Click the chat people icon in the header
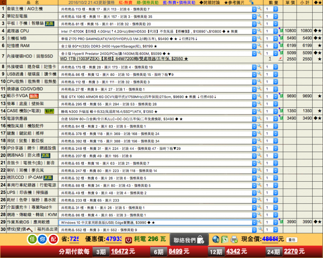This screenshot has height=258, width=323. 251,2
